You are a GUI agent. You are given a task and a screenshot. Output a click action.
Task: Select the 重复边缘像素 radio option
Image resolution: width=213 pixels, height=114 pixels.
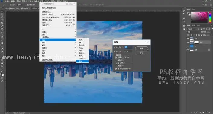(x=116, y=69)
